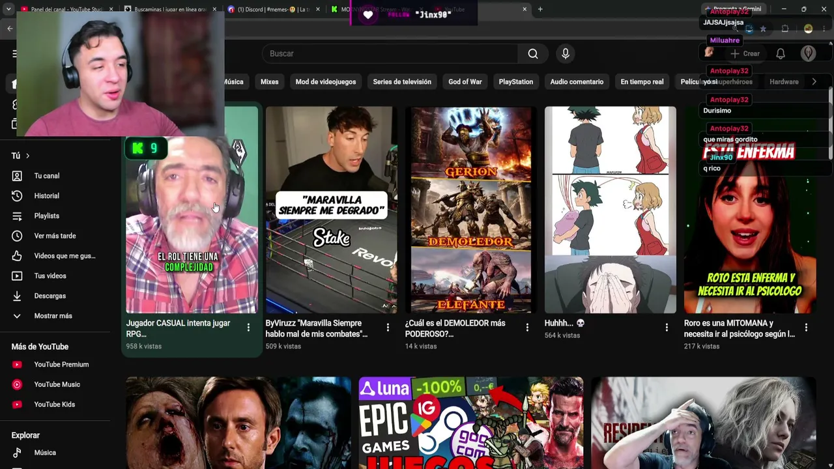Screen dimensions: 834x469
Task: Switch to the Buscaminas browser tab
Action: (169, 9)
